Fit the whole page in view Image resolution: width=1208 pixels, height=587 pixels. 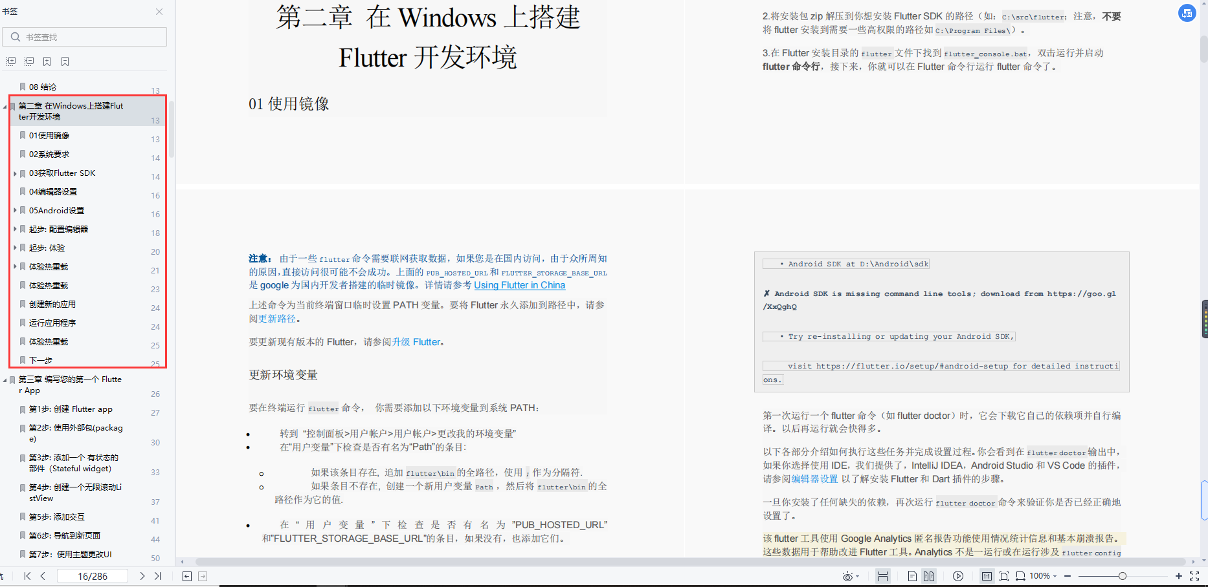click(x=1004, y=576)
